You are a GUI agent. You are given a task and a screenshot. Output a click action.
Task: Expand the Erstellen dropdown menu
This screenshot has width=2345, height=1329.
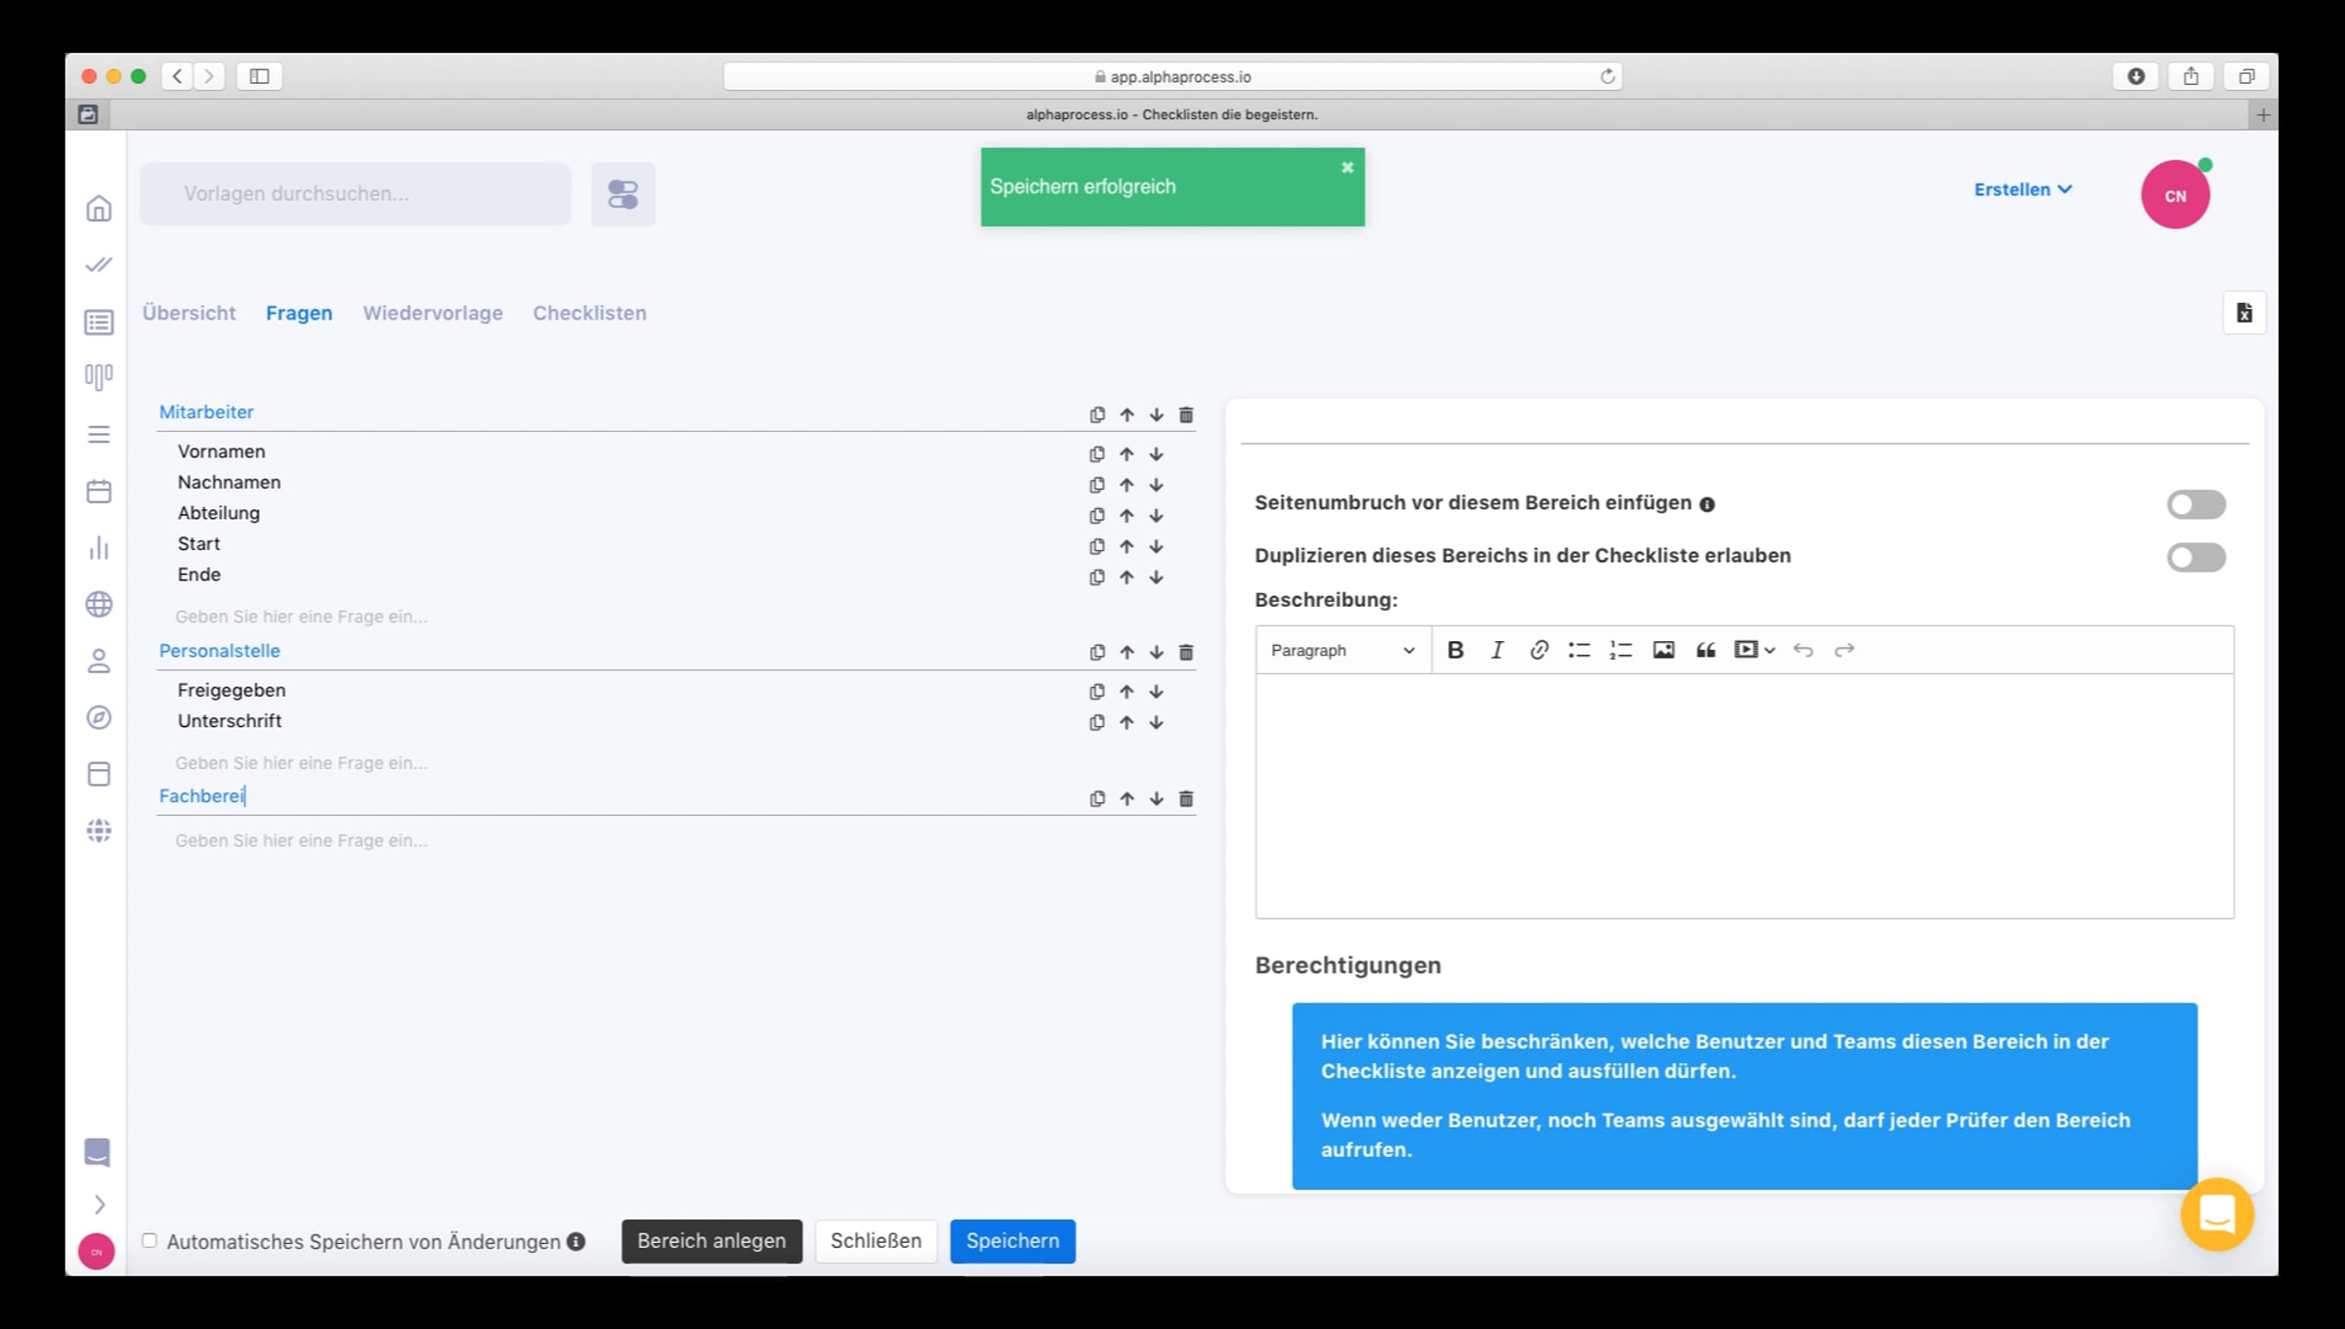click(2022, 190)
